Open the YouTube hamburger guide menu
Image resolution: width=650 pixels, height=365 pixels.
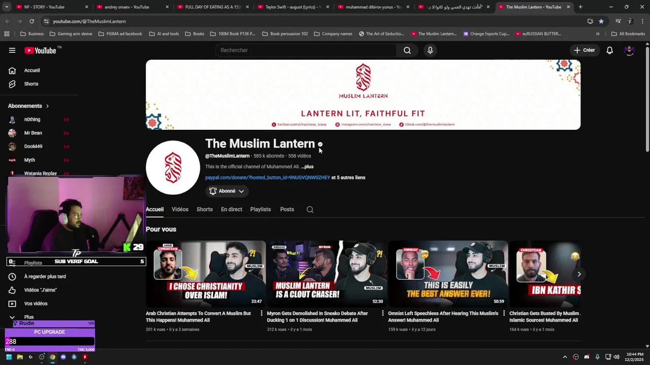(12, 50)
